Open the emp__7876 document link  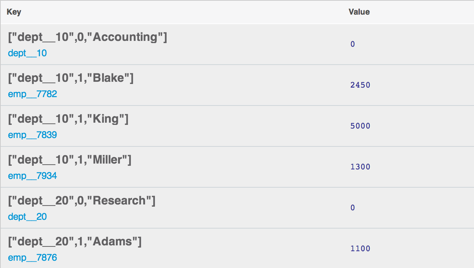pyautogui.click(x=32, y=258)
